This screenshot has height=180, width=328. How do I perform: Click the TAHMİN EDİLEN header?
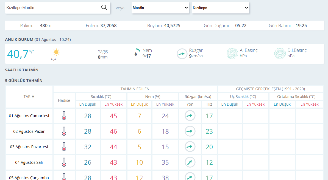pos(135,89)
